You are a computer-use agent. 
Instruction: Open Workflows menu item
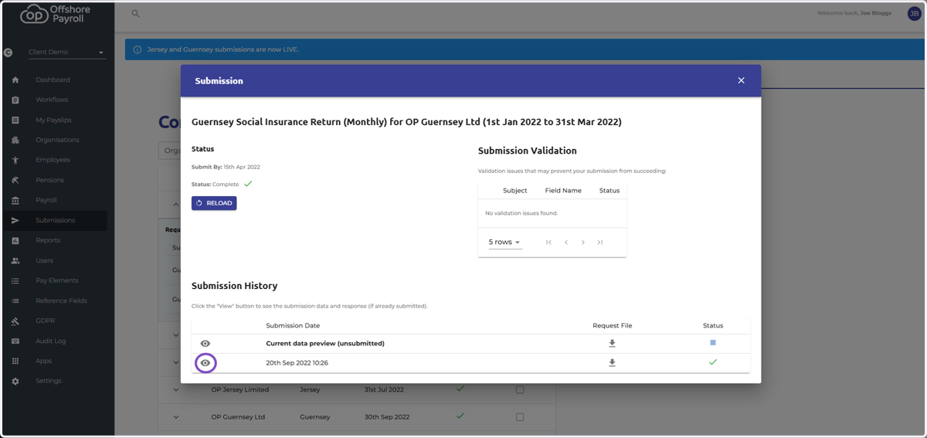point(52,100)
